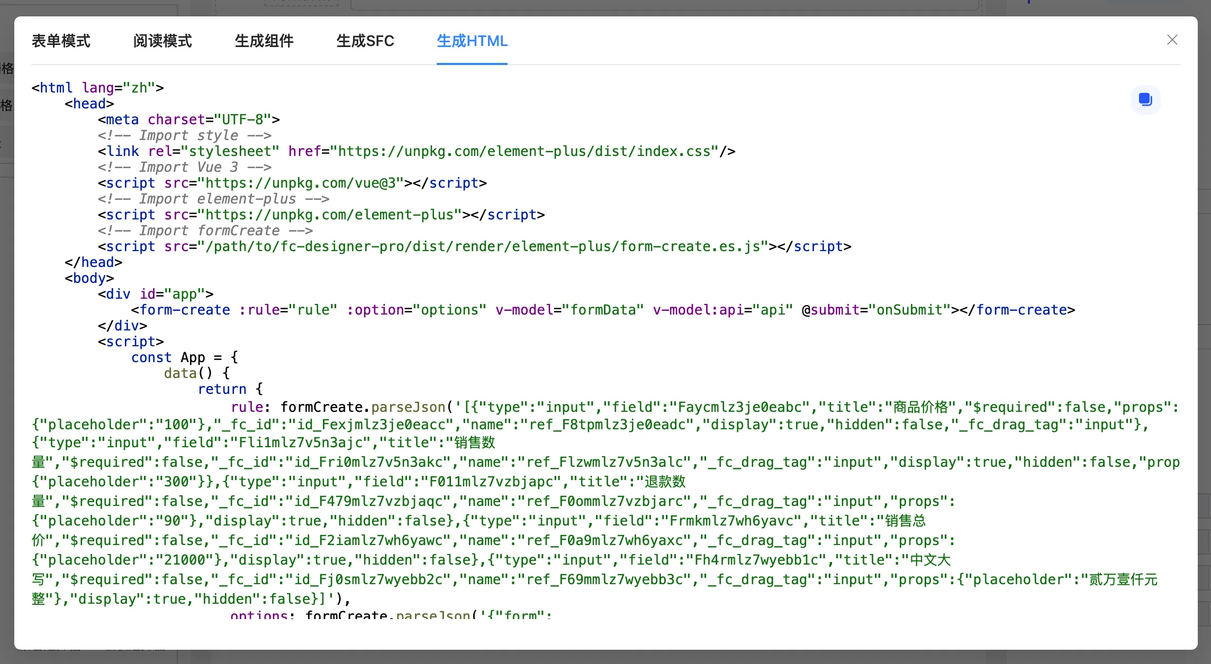This screenshot has width=1211, height=664.
Task: Open the 生成SFC tab
Action: pos(365,41)
